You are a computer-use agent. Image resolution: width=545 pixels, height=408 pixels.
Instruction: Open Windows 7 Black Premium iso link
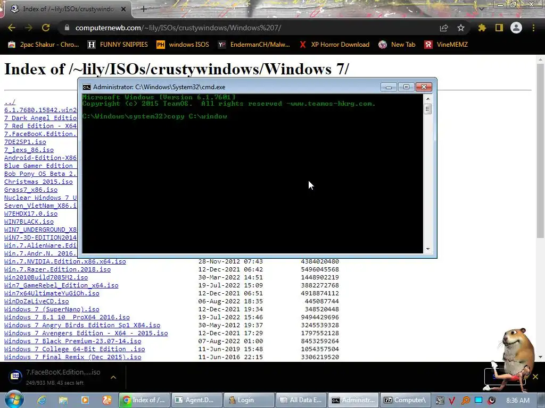point(72,342)
